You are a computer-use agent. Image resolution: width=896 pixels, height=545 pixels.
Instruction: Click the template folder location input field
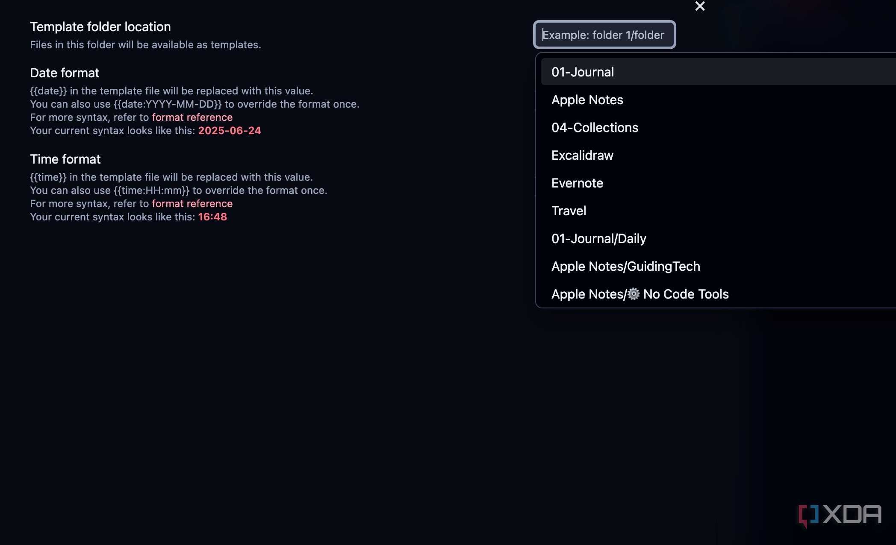coord(604,35)
